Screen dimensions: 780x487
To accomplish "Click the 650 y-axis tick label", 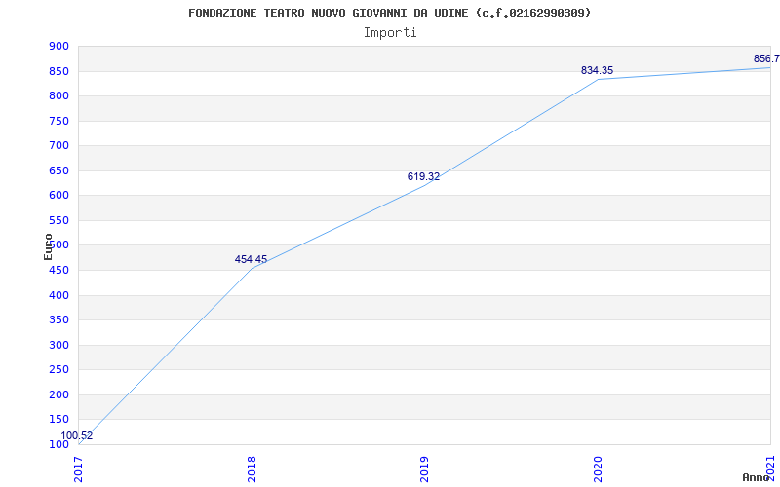I will 58,170.
